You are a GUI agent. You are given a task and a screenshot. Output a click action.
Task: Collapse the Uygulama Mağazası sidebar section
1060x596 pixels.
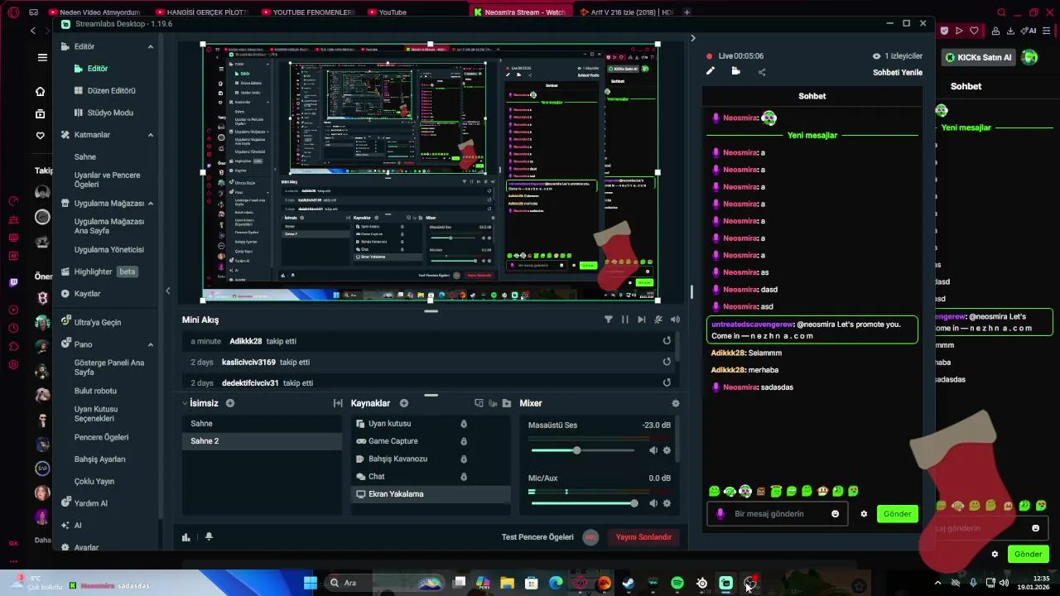coord(151,204)
